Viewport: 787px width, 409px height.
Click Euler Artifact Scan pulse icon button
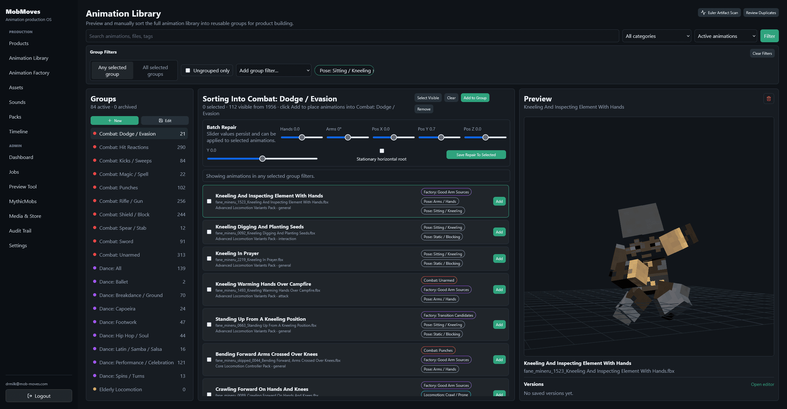pyautogui.click(x=719, y=13)
